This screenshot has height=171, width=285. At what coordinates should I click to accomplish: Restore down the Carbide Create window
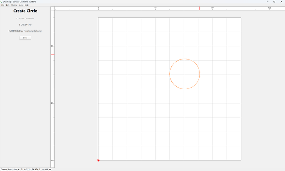pyautogui.click(x=274, y=2)
